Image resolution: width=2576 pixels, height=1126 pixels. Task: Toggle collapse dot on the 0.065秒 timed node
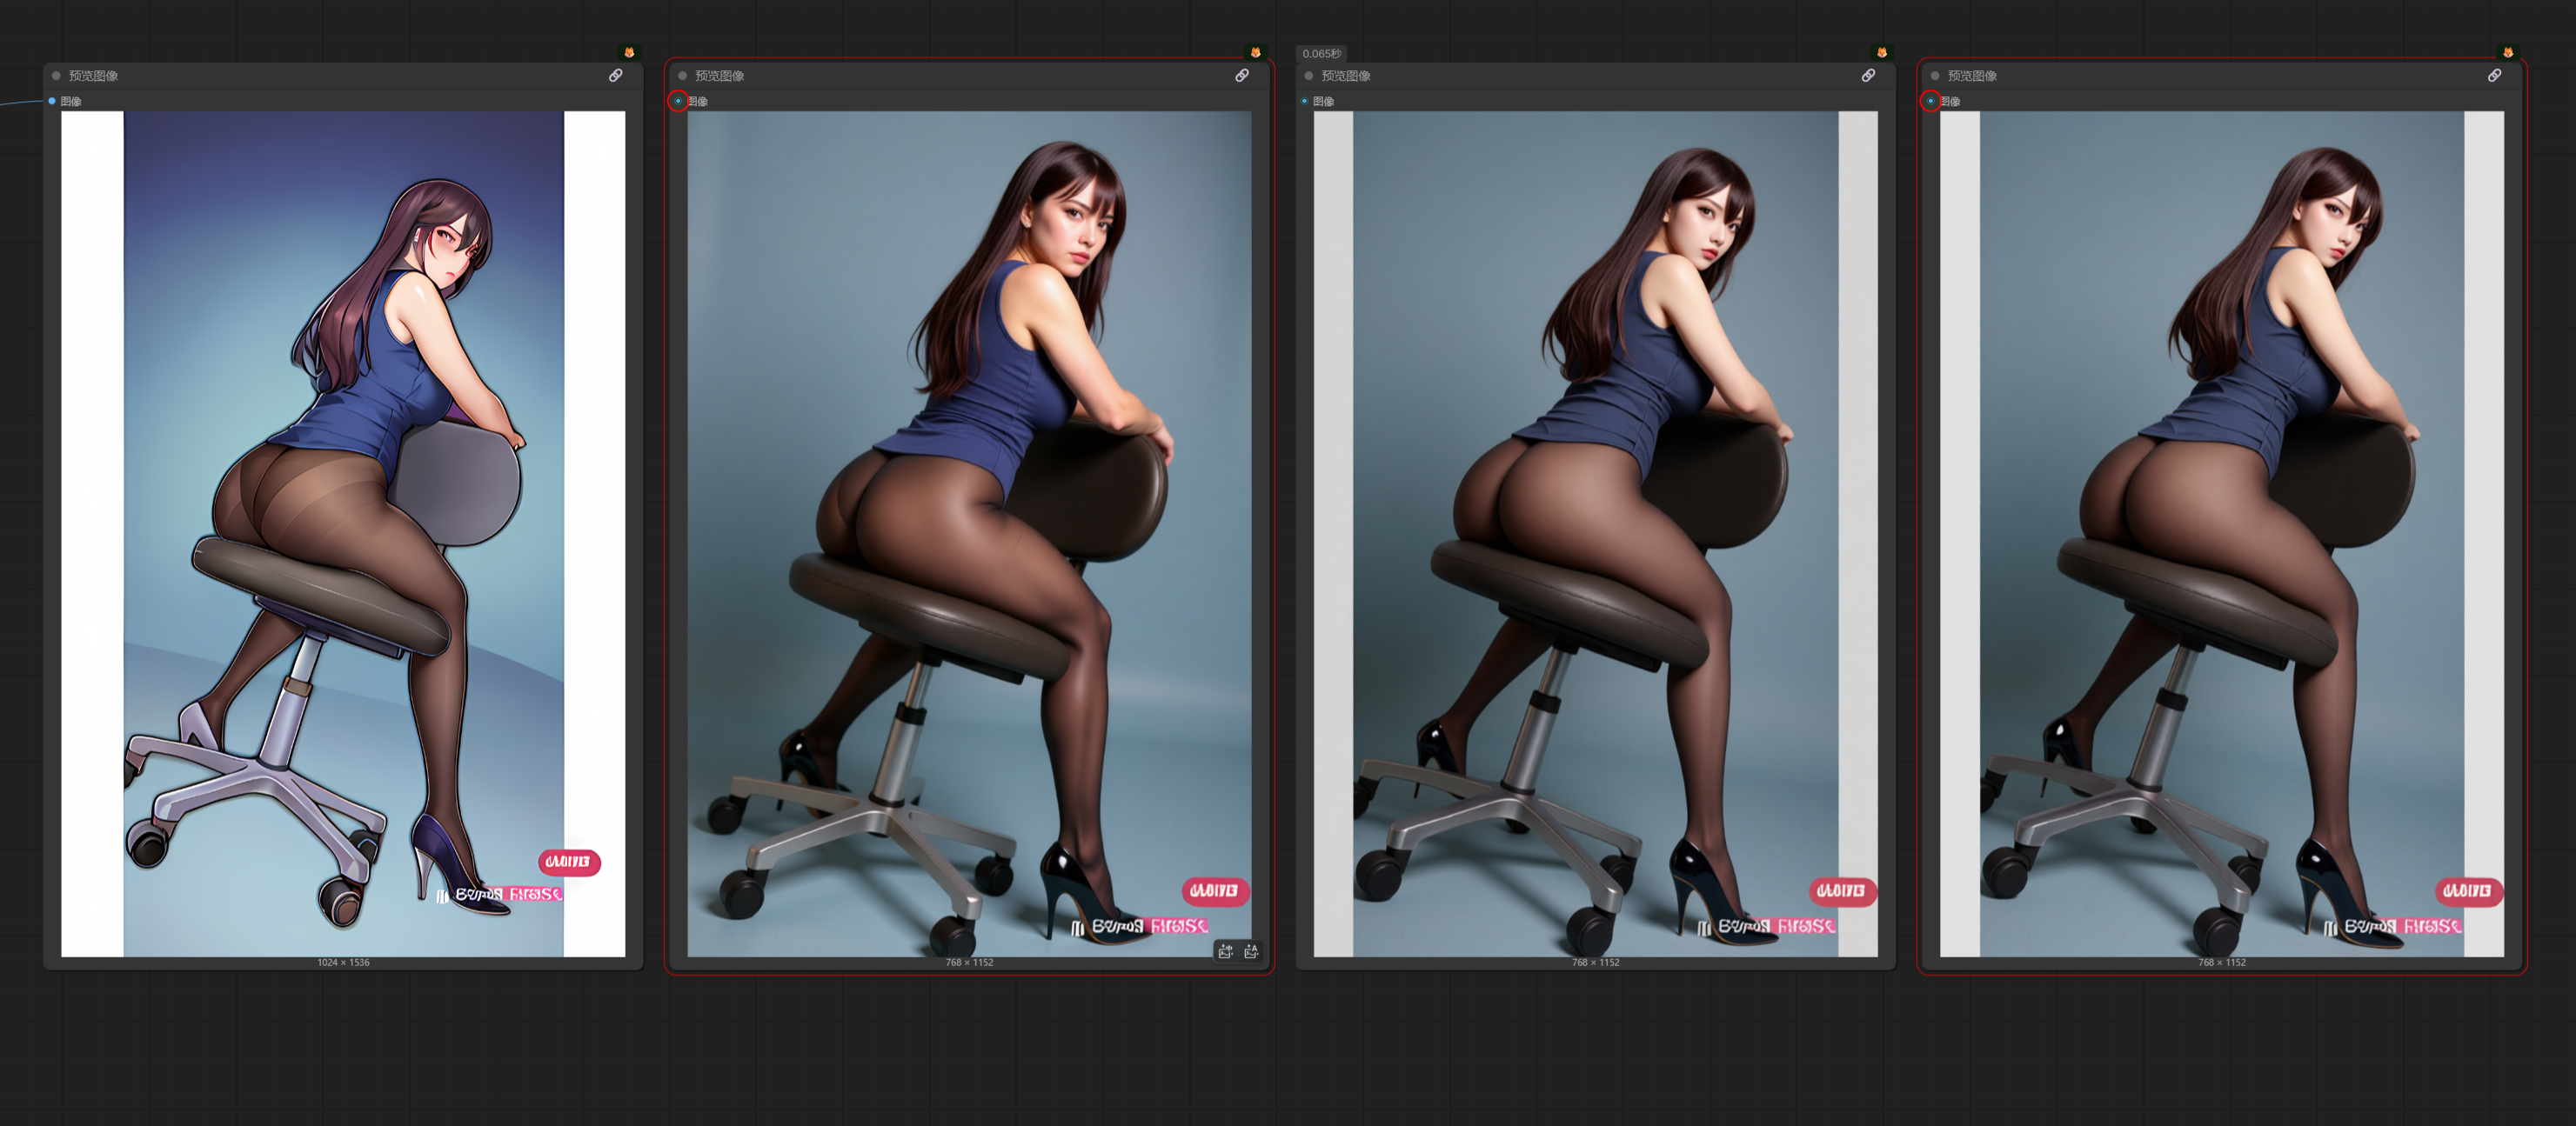(1309, 76)
